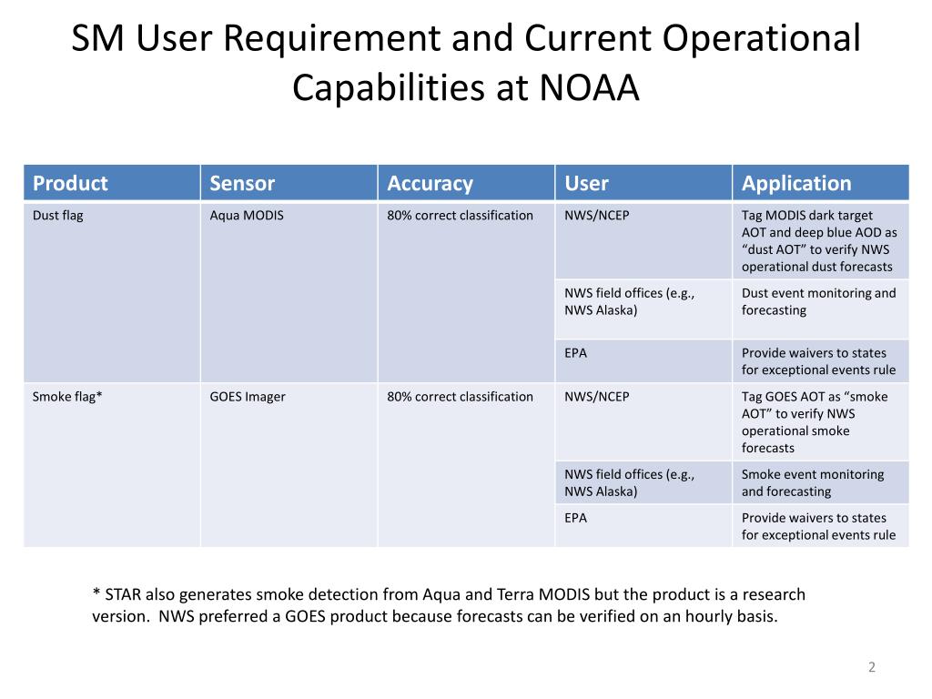
Task: Click 'EPA' in the Dust flag section
Action: click(x=643, y=360)
